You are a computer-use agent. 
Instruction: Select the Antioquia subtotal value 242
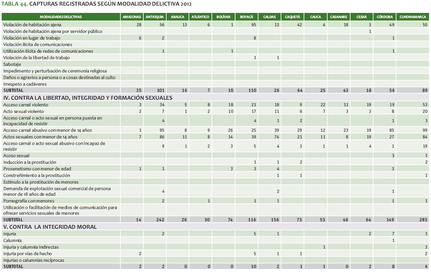click(x=160, y=220)
